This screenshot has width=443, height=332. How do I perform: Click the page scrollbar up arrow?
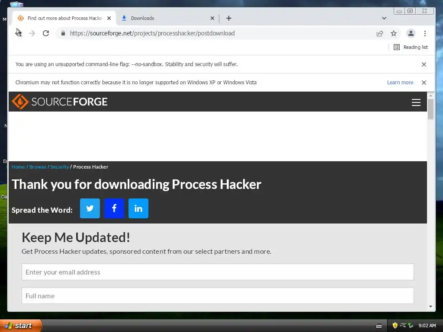(x=430, y=96)
